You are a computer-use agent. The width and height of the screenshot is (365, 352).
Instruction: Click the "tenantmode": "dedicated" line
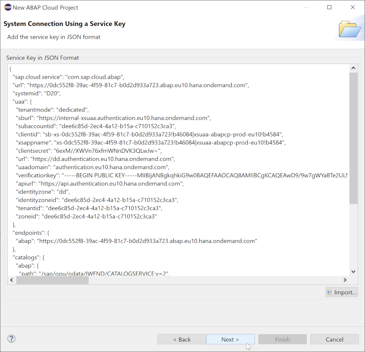(52, 110)
